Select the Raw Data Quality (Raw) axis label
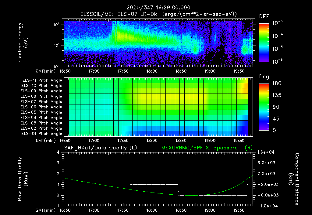 [x=23, y=179]
